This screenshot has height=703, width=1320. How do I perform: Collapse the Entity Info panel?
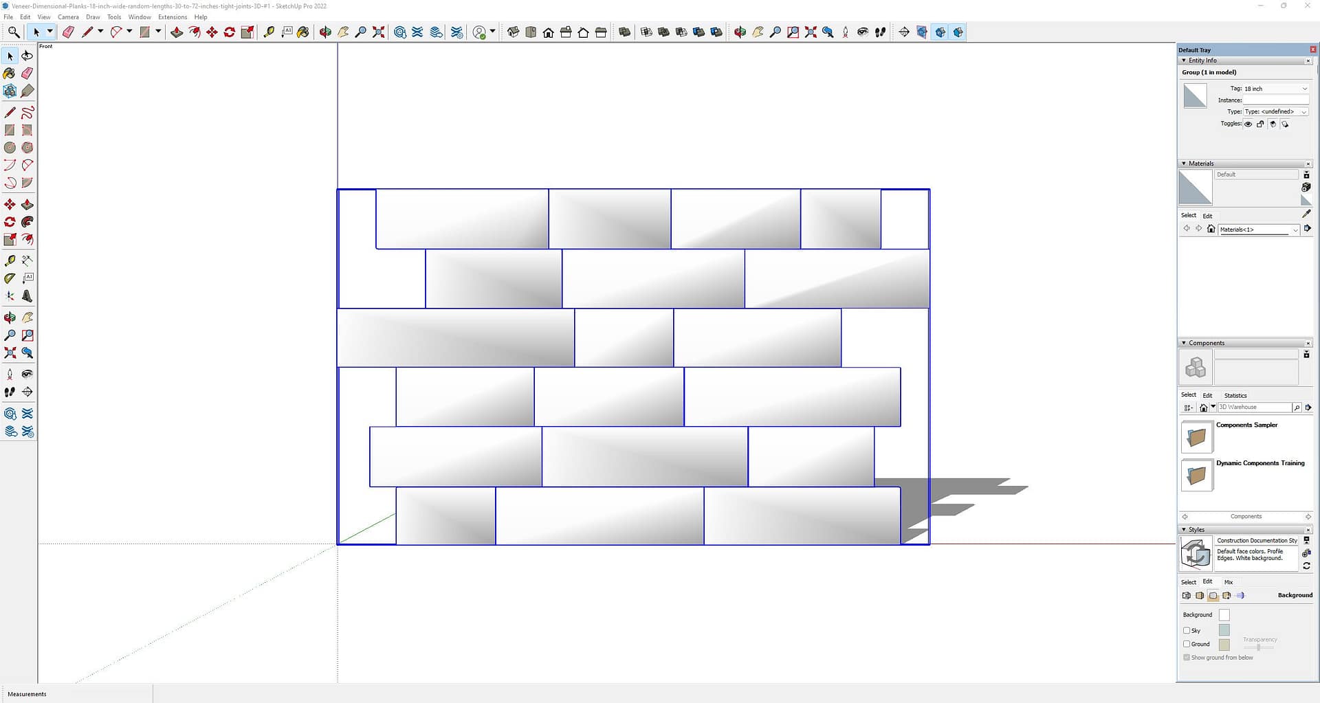pos(1184,60)
